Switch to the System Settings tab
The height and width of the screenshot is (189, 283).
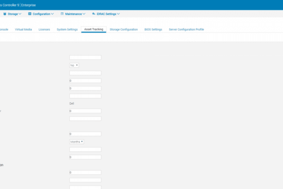point(67,30)
